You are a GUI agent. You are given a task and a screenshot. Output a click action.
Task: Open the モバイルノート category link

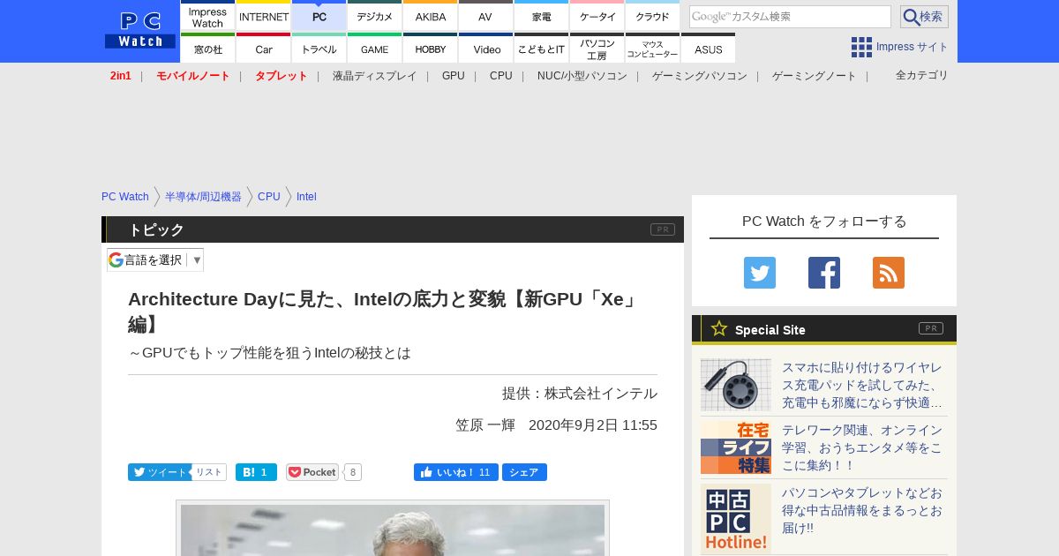tap(193, 76)
